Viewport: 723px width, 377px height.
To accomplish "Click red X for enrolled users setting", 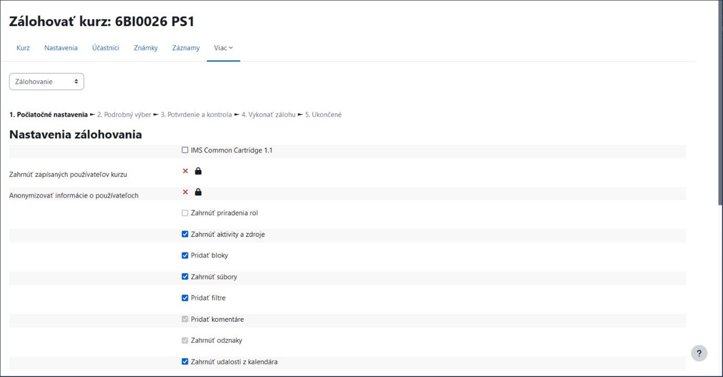I will pyautogui.click(x=185, y=171).
